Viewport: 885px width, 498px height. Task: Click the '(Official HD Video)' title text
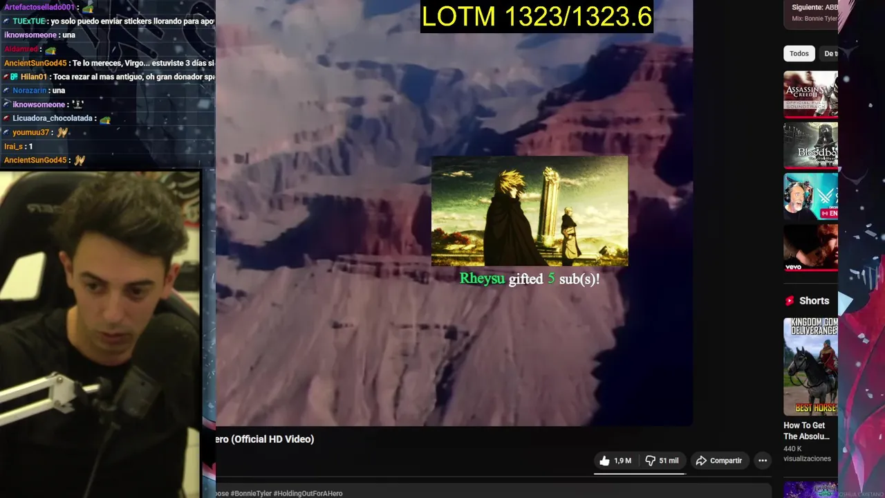[x=272, y=439]
